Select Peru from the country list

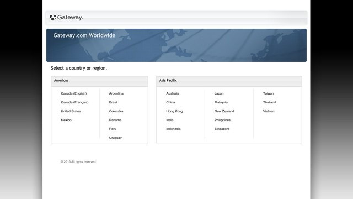(113, 129)
